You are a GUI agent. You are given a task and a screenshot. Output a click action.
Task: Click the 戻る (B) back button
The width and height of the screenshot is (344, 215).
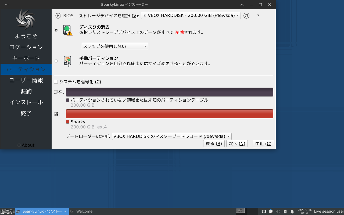coord(214,144)
